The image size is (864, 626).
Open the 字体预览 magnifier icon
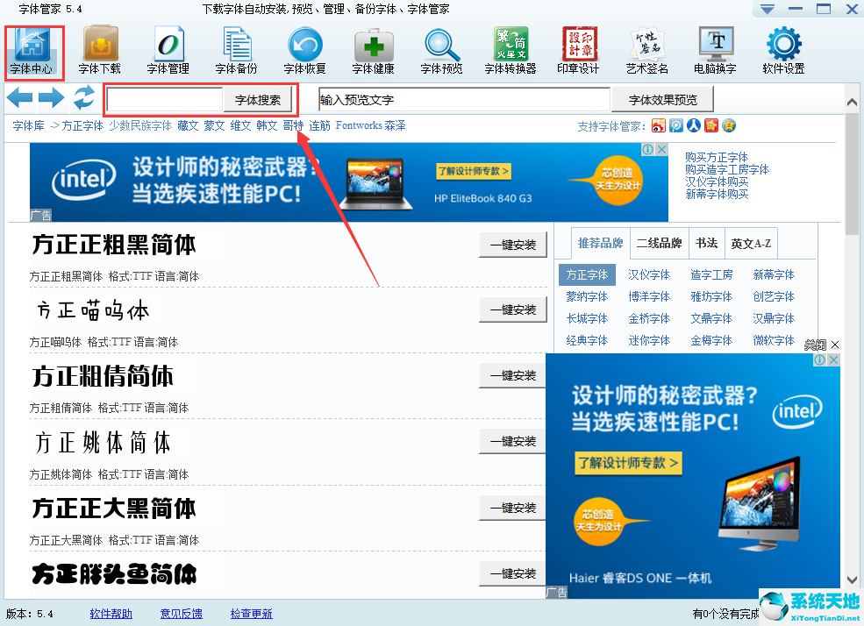tap(441, 52)
